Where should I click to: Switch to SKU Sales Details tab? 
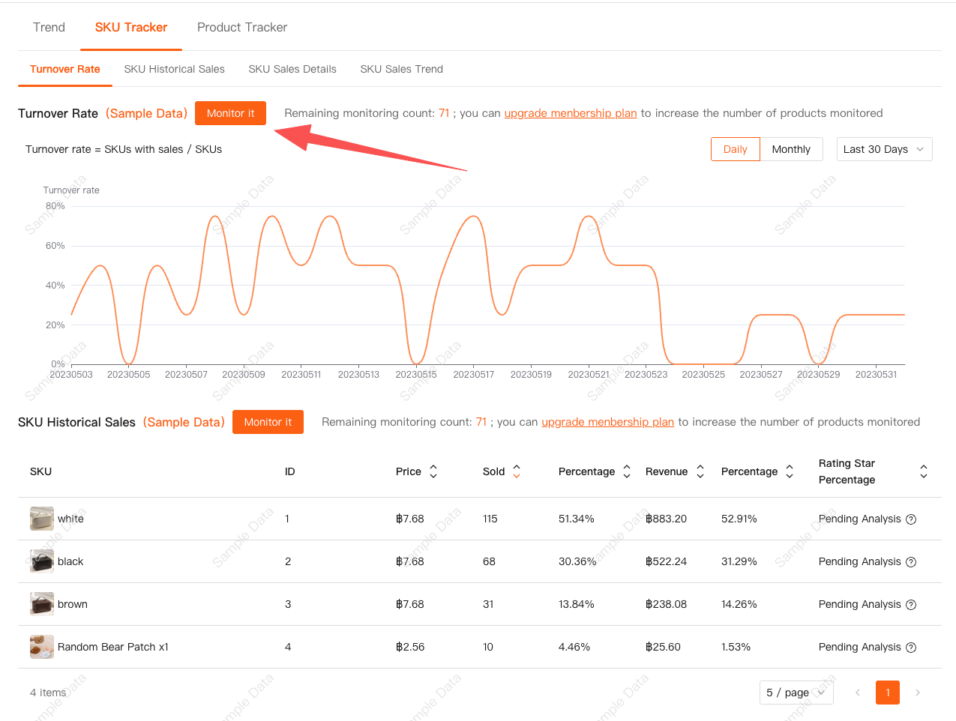tap(292, 69)
